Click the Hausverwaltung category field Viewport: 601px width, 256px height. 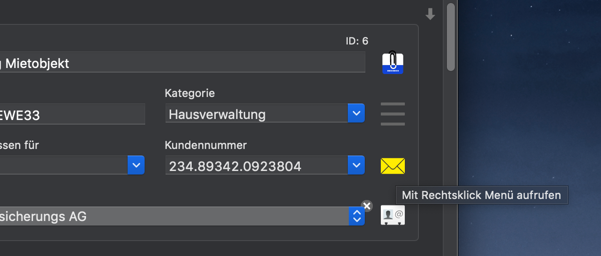257,113
